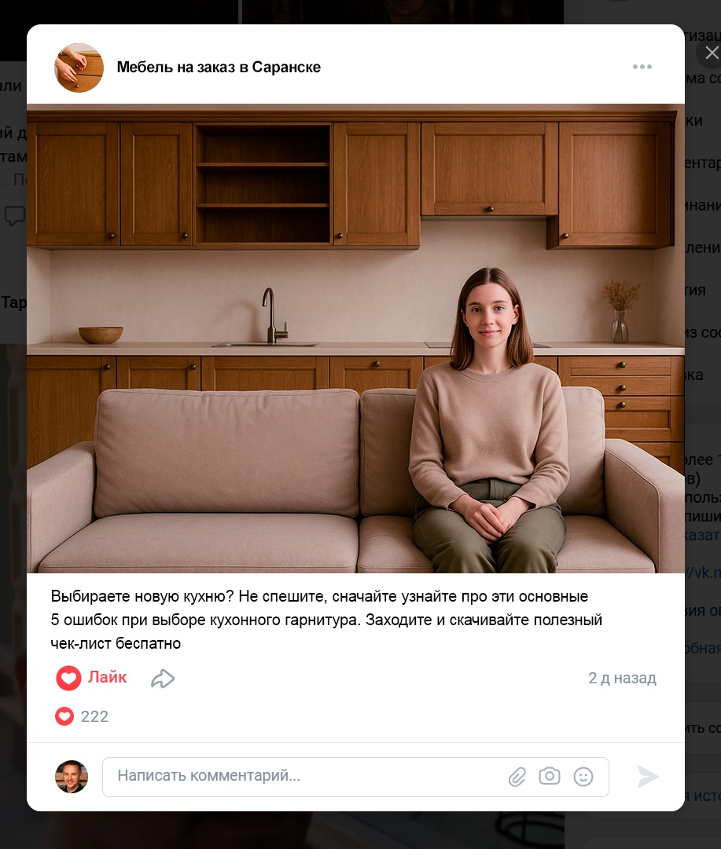This screenshot has width=721, height=849.
Task: View the 222 likes counter
Action: pos(94,716)
